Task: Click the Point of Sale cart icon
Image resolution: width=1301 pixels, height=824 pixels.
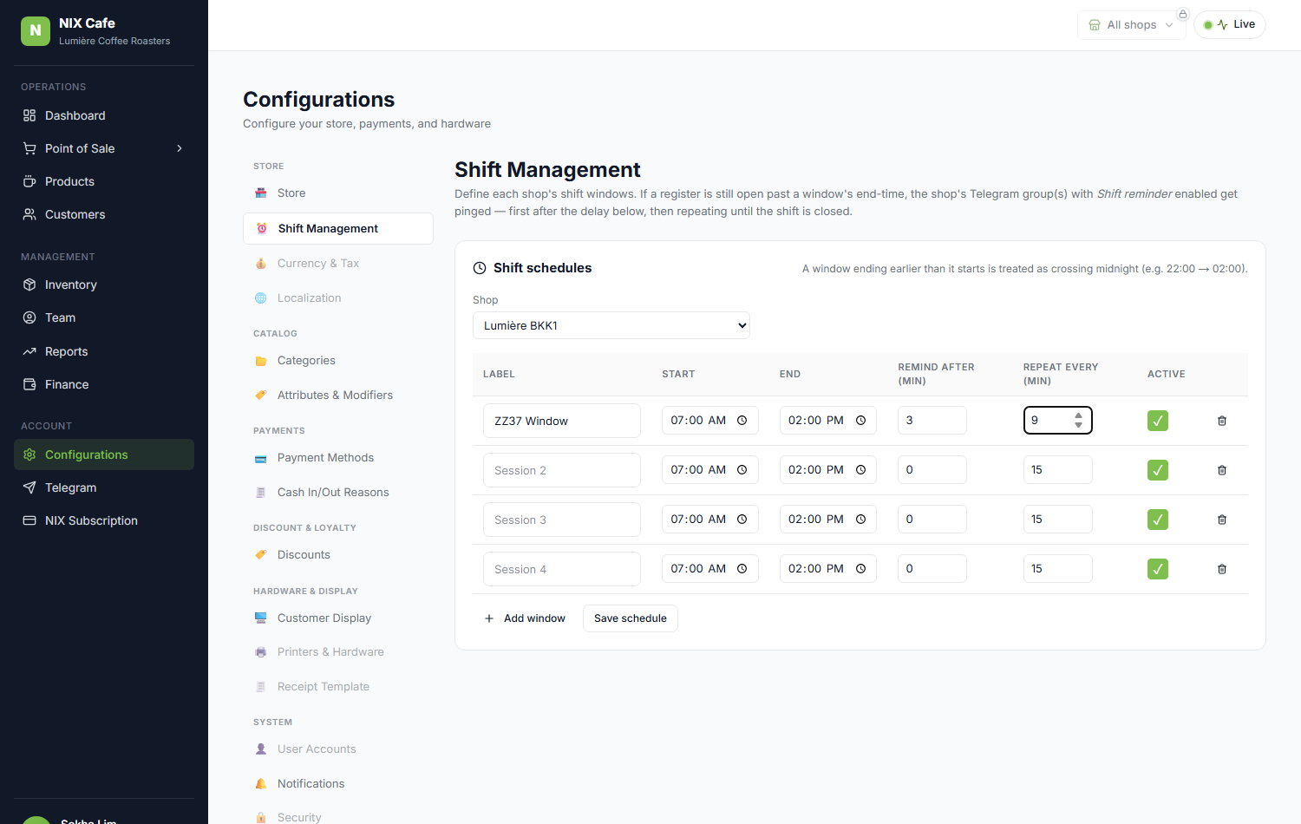Action: pos(29,148)
